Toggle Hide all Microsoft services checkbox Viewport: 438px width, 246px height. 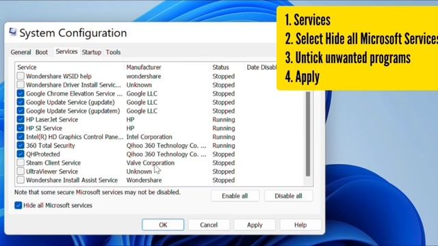18,205
